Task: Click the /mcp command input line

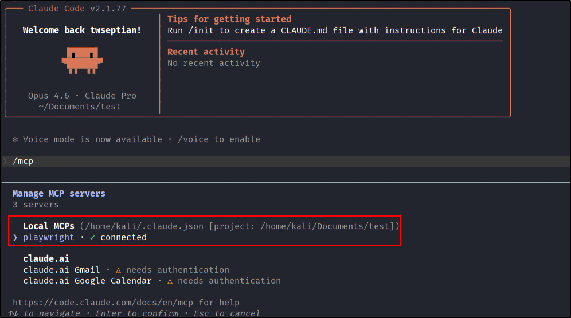Action: tap(23, 161)
